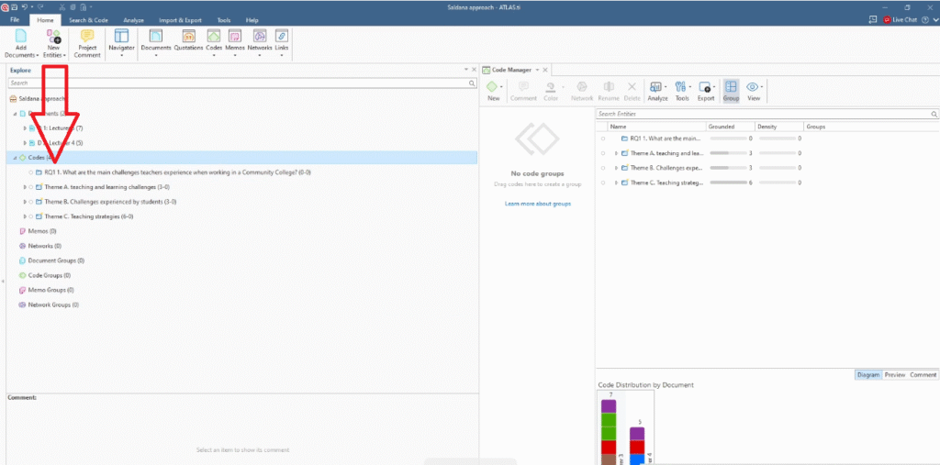
Task: Click the Learn more about groups link
Action: [537, 204]
